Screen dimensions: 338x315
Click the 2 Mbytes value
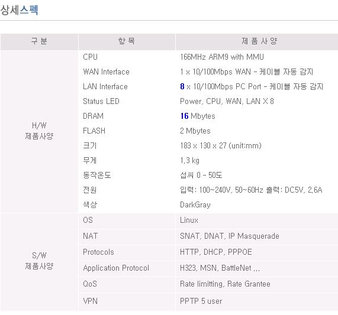tap(195, 131)
